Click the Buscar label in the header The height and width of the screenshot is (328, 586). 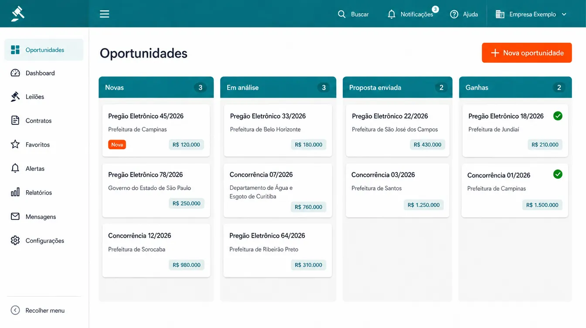tap(360, 14)
